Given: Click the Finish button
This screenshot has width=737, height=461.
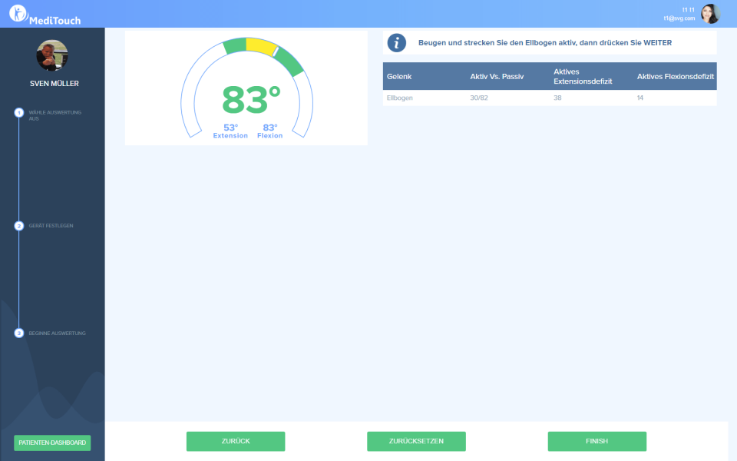Looking at the screenshot, I should pyautogui.click(x=597, y=441).
